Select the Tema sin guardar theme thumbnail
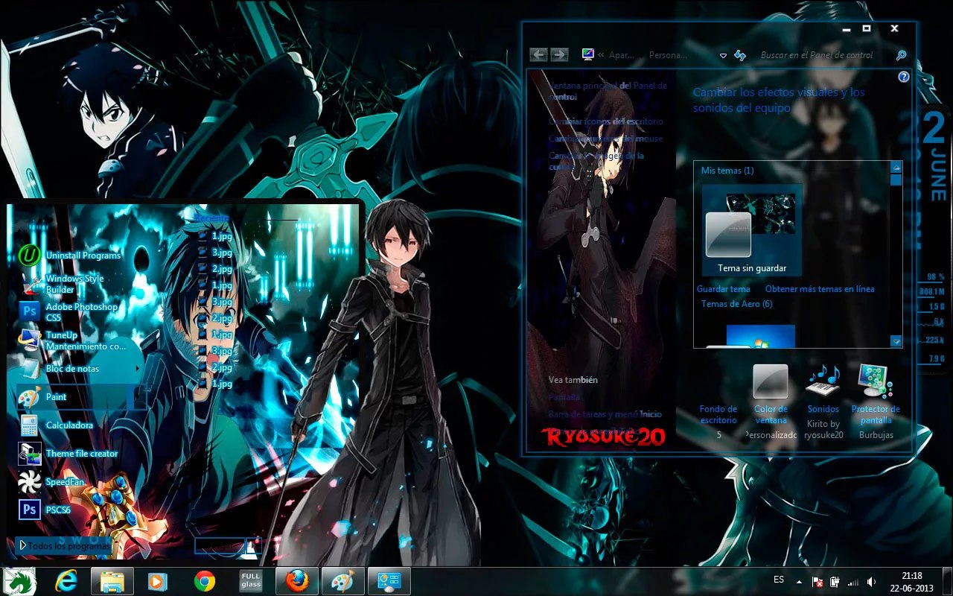The width and height of the screenshot is (953, 596). coord(752,230)
